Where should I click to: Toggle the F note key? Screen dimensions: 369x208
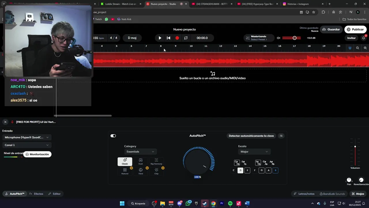click(255, 170)
